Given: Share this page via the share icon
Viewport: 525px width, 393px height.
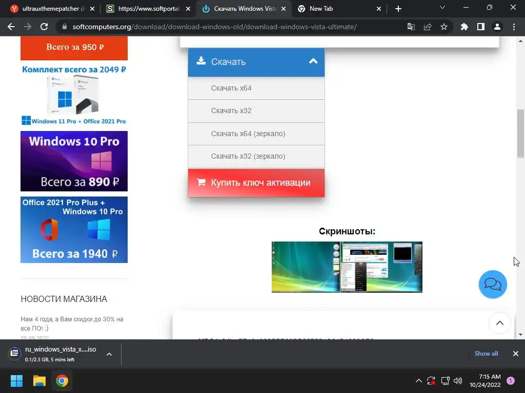Looking at the screenshot, I should (428, 27).
